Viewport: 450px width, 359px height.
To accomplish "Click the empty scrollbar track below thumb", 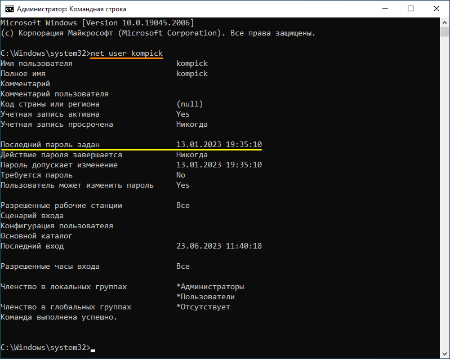I will click(444, 192).
